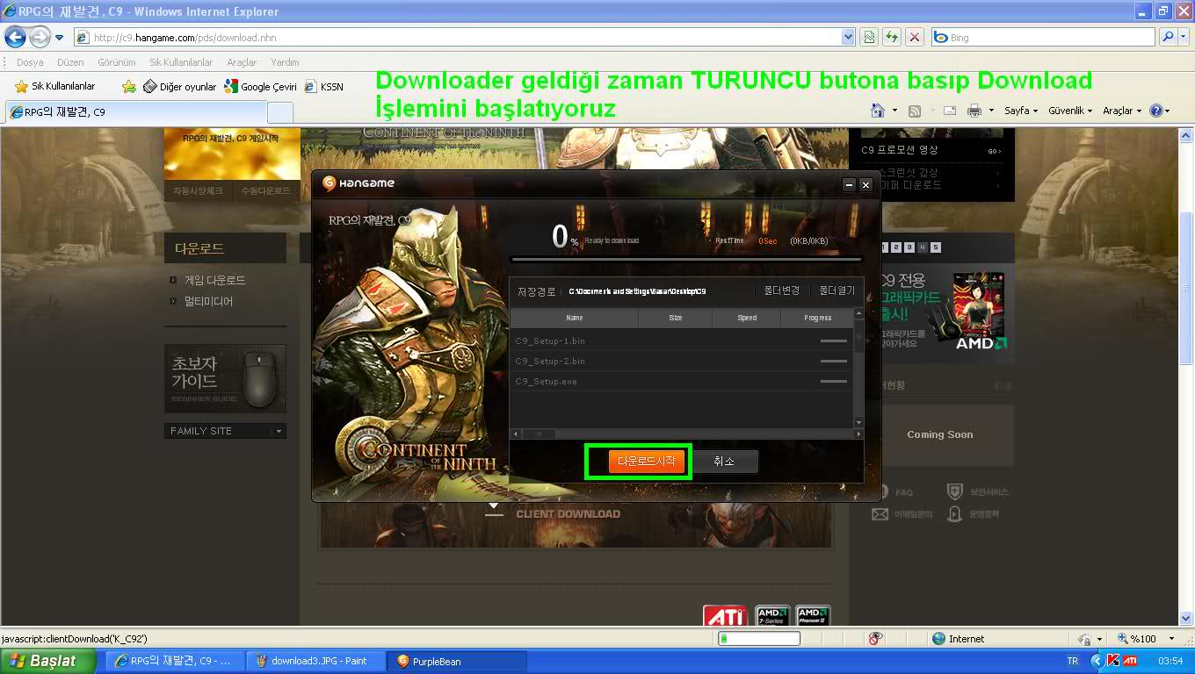Click the Compatibility View icon
The image size is (1195, 674).
pos(869,38)
